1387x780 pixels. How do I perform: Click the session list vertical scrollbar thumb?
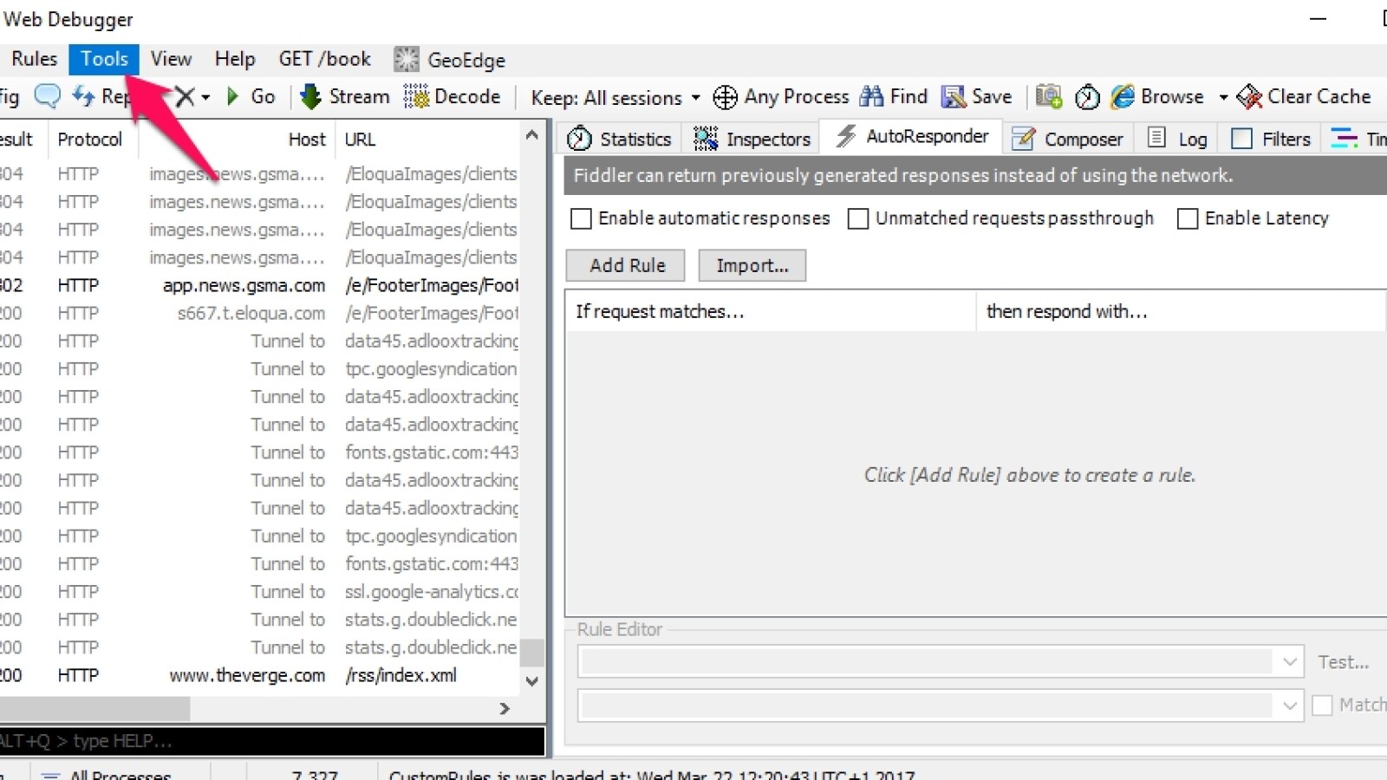click(532, 652)
